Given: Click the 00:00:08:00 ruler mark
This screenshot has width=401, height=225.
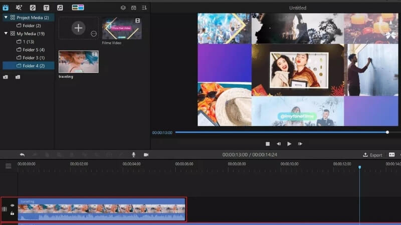Looking at the screenshot, I should pos(237,164).
